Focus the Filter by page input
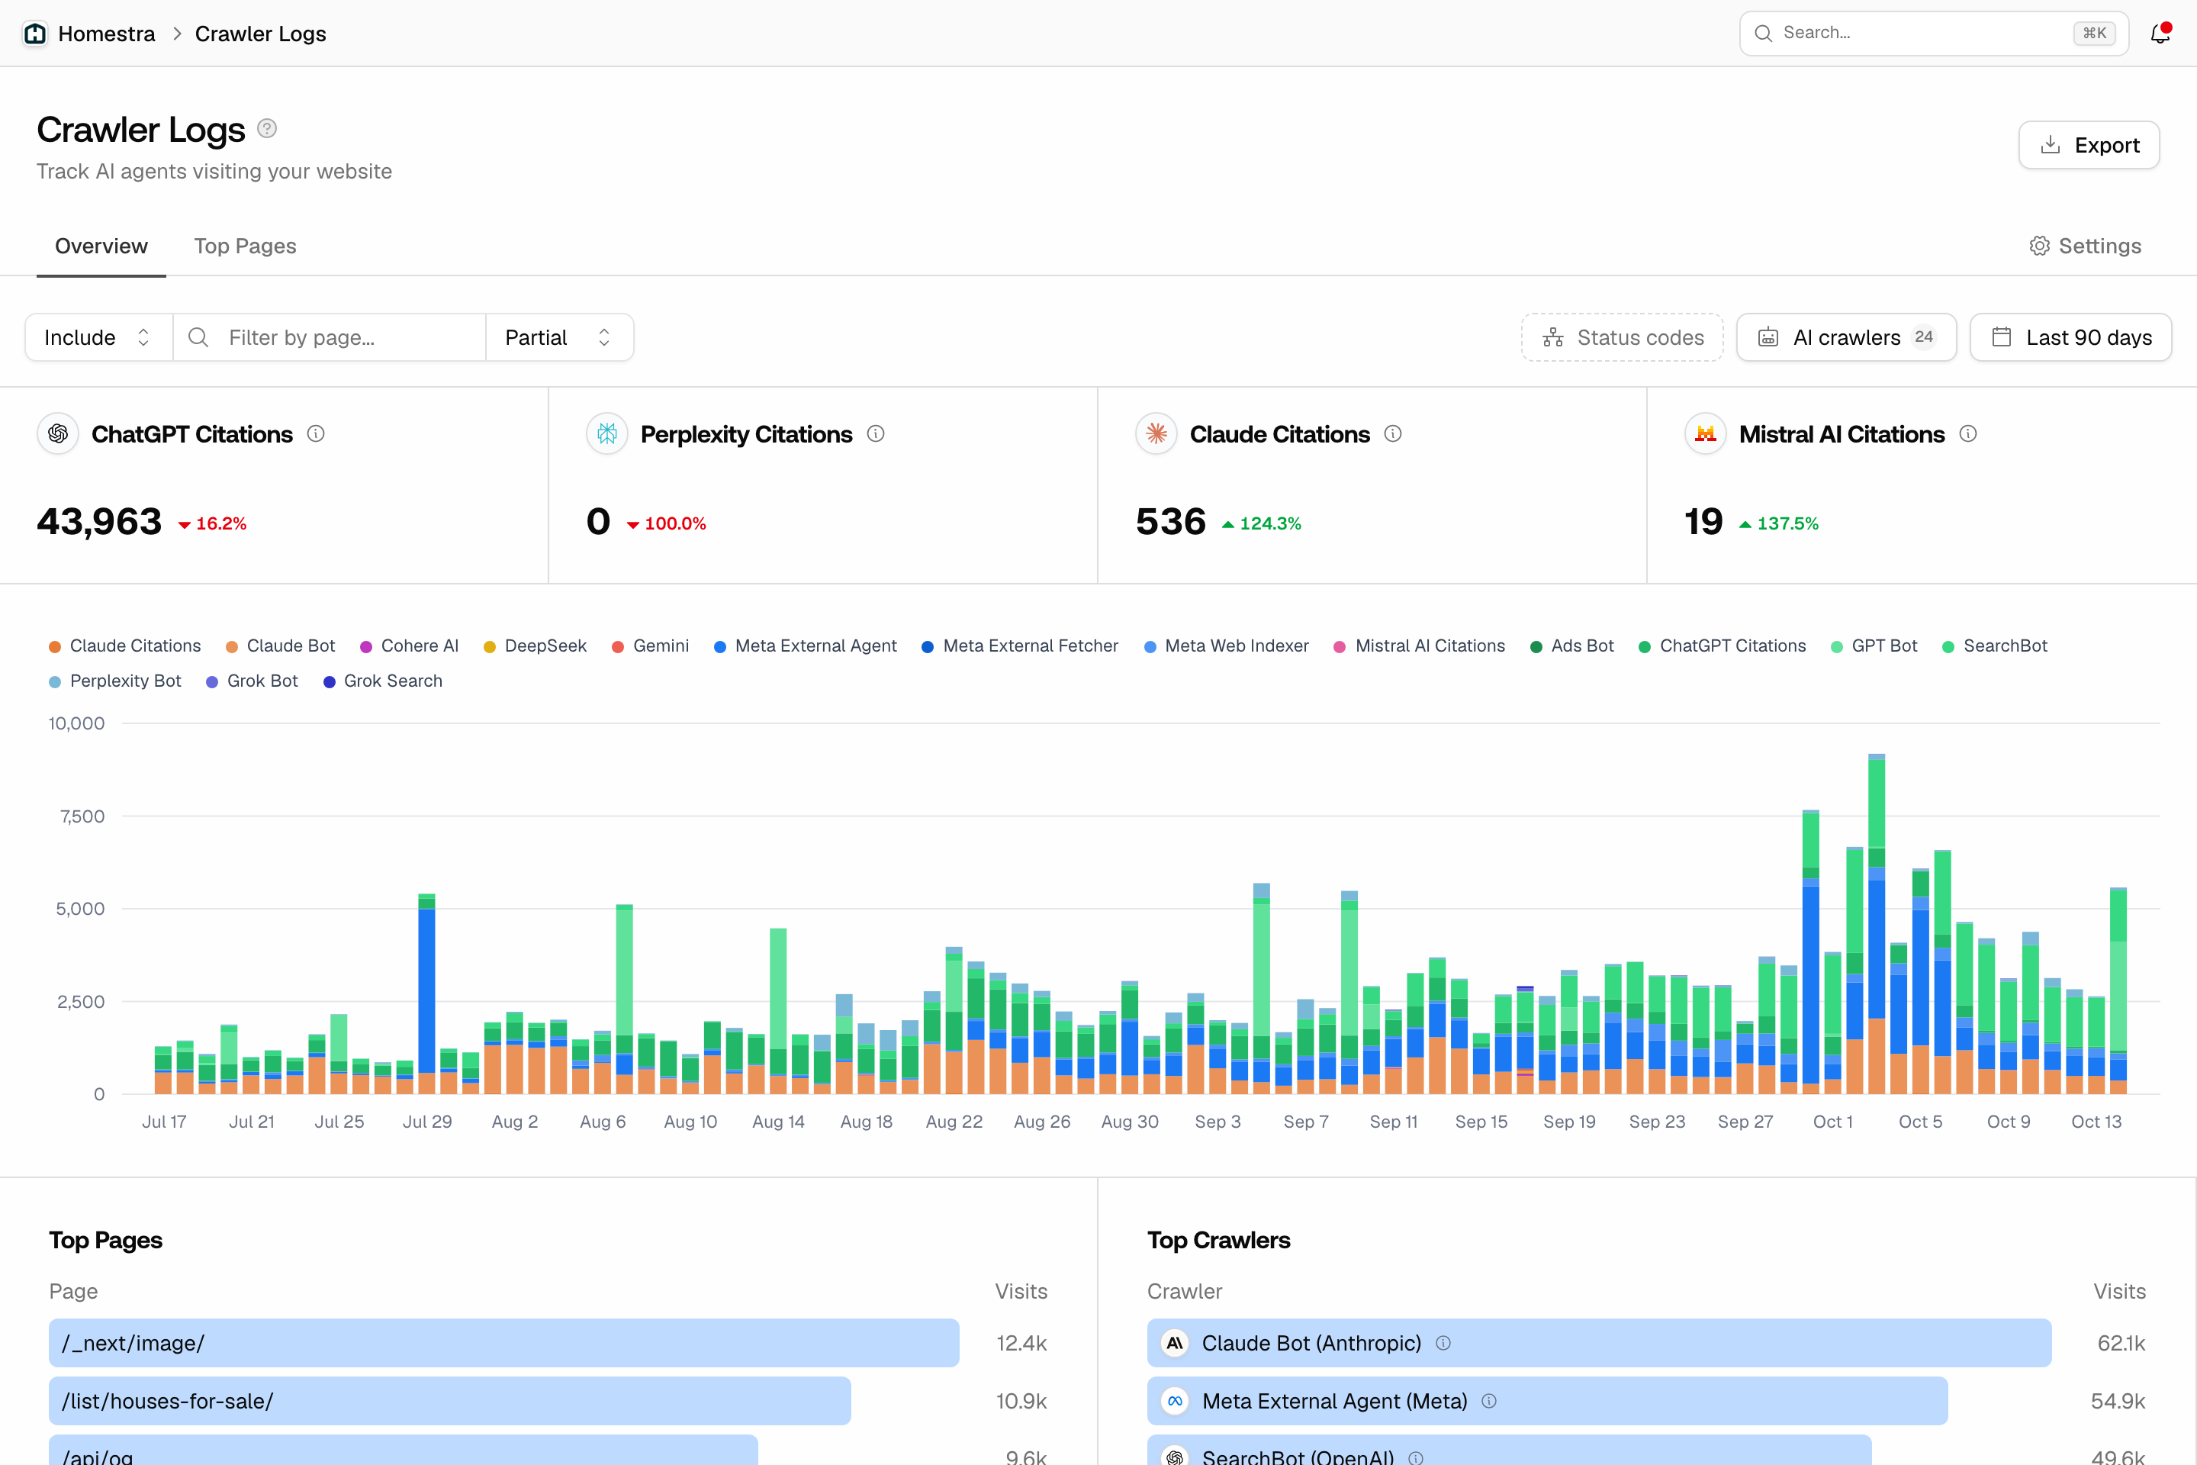This screenshot has height=1465, width=2197. (x=329, y=337)
